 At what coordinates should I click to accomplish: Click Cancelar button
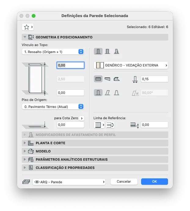click(124, 181)
